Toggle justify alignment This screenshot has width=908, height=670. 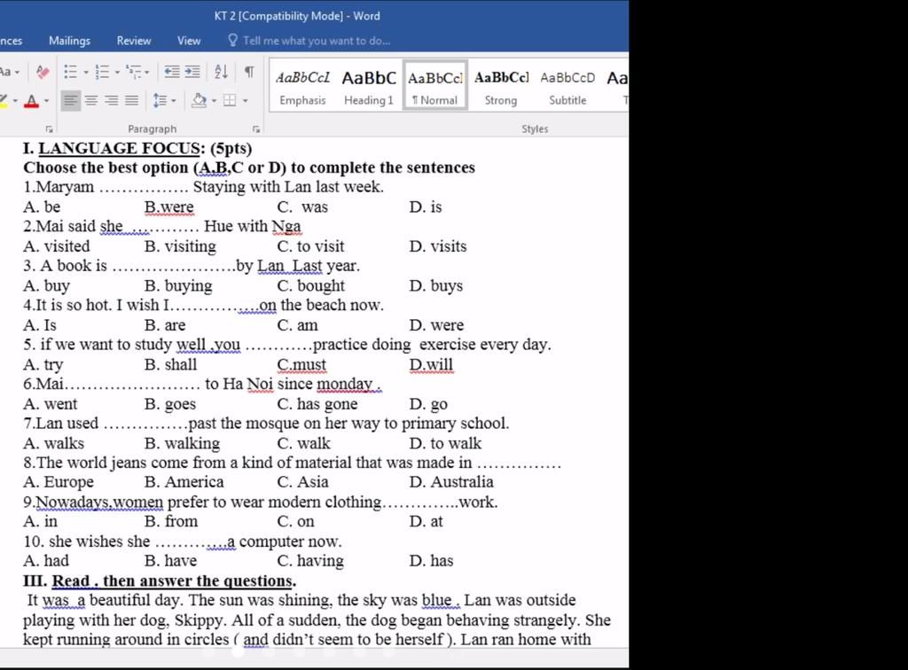[x=132, y=101]
